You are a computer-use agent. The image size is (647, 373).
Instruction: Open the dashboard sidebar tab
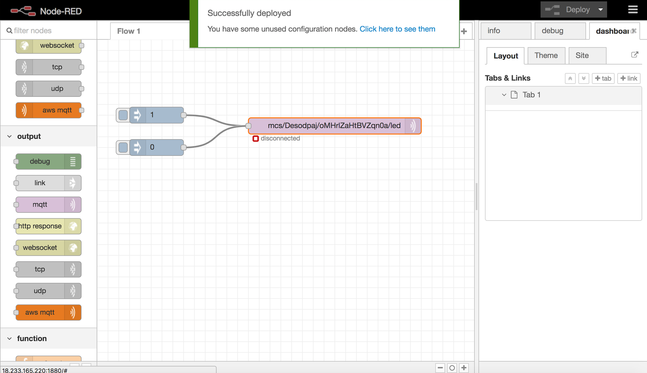[612, 31]
